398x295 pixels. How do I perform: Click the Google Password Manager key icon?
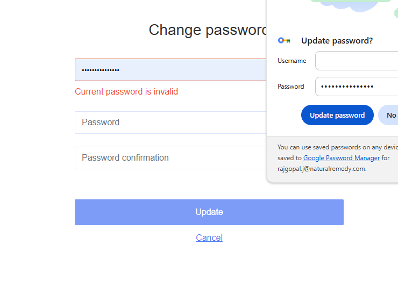(x=284, y=41)
